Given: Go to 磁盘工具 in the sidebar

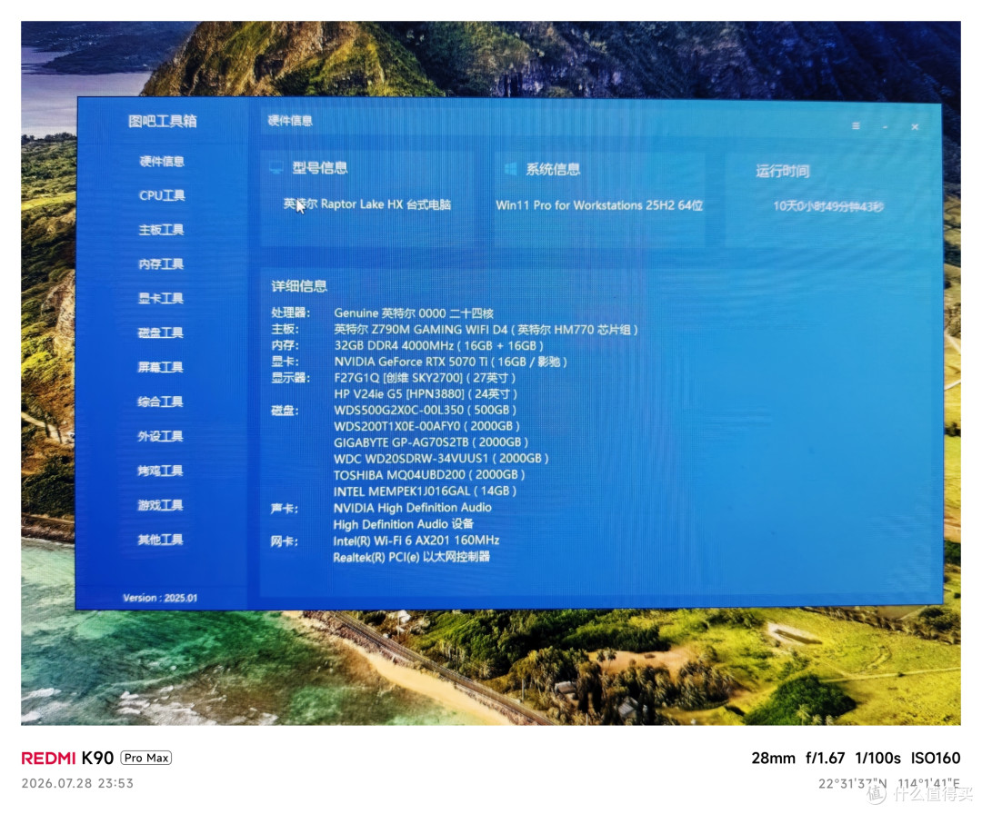Looking at the screenshot, I should [160, 333].
